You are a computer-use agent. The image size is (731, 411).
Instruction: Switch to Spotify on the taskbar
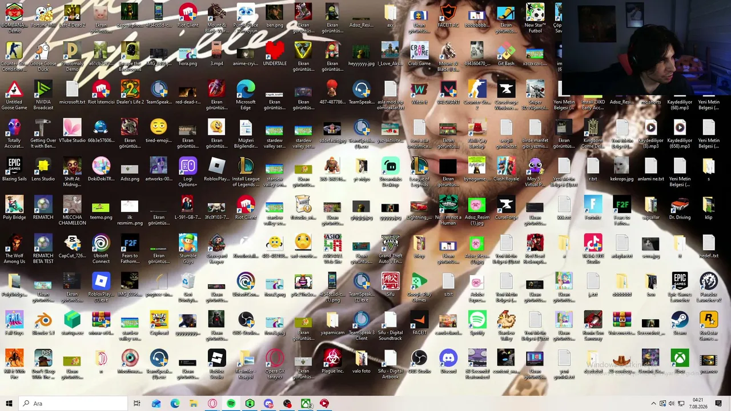[x=231, y=404]
